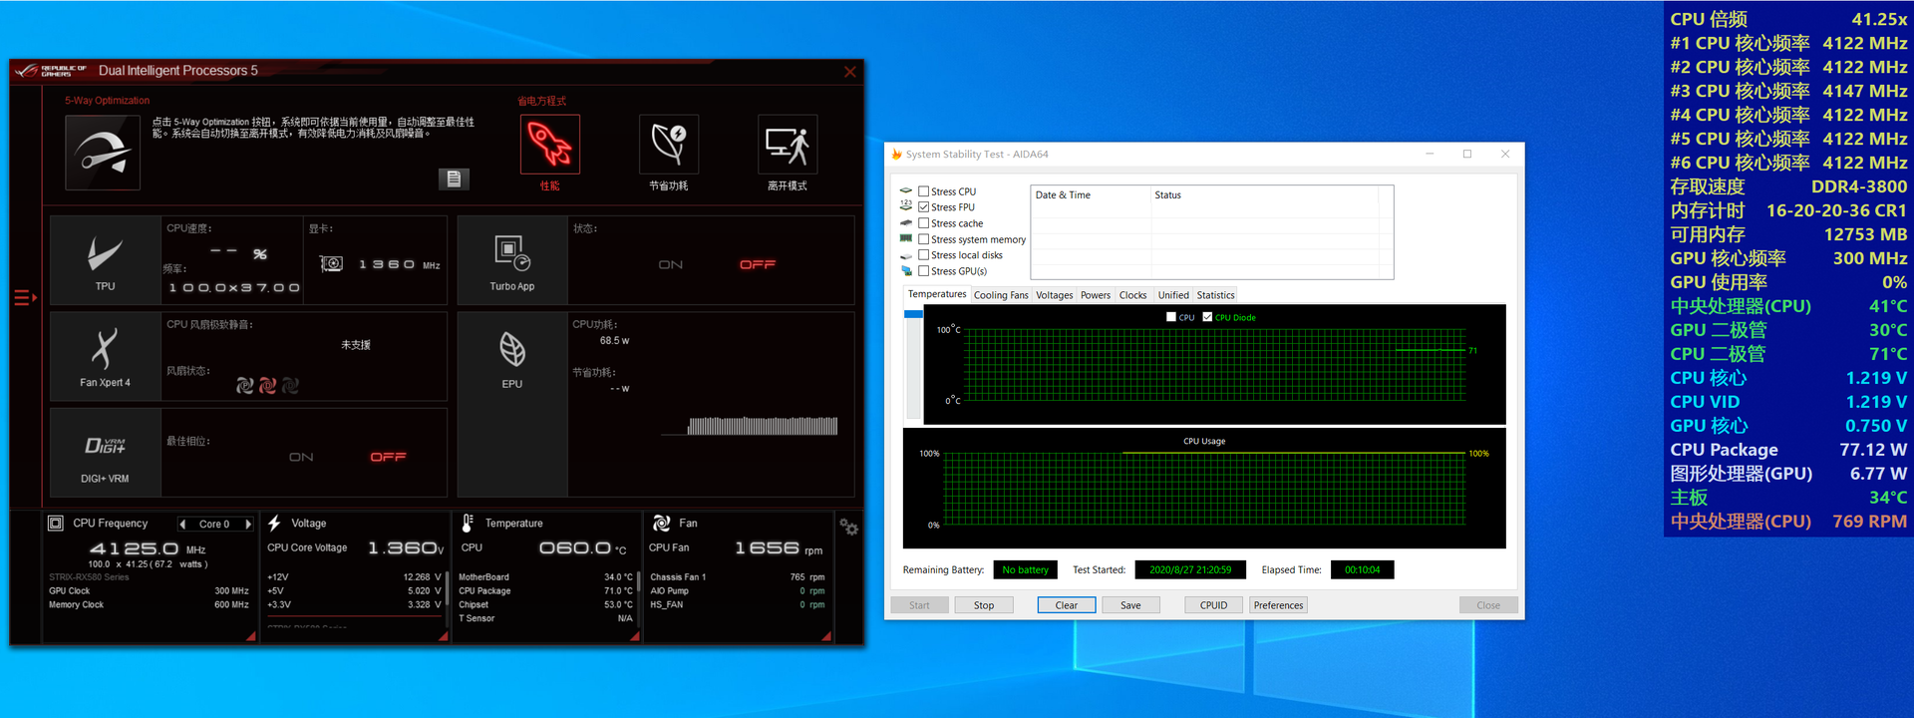Turn Turbo App state ON
Screen dimensions: 1914x718
(x=671, y=264)
